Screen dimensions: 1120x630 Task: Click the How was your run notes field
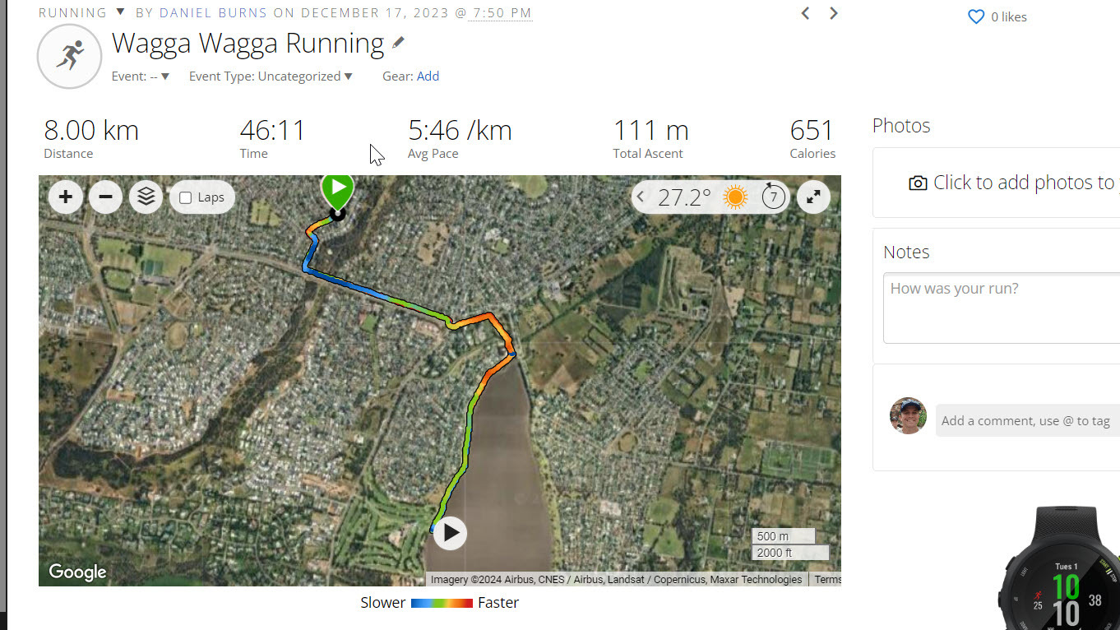[1001, 308]
